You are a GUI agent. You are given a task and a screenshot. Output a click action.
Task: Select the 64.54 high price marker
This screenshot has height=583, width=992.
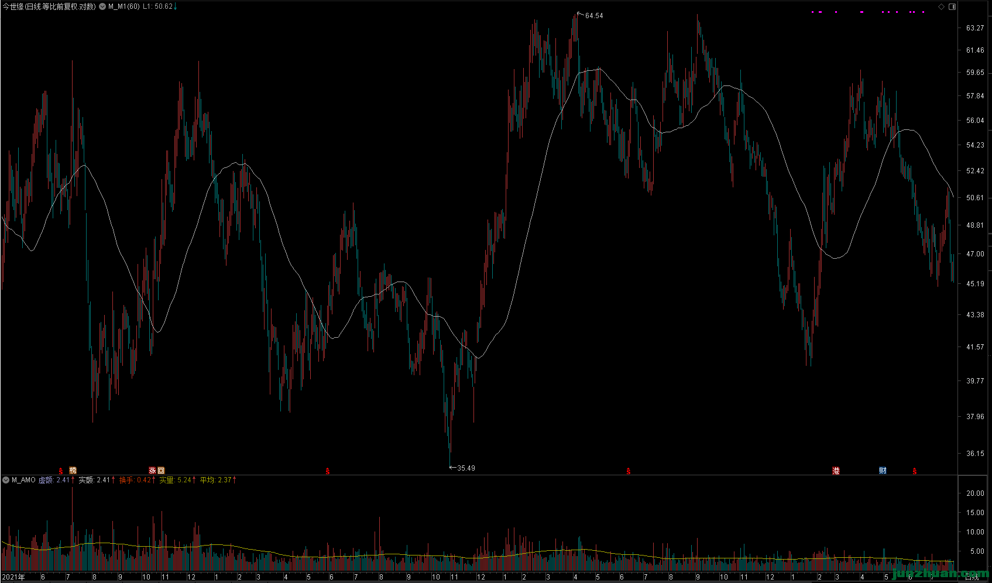tap(593, 16)
